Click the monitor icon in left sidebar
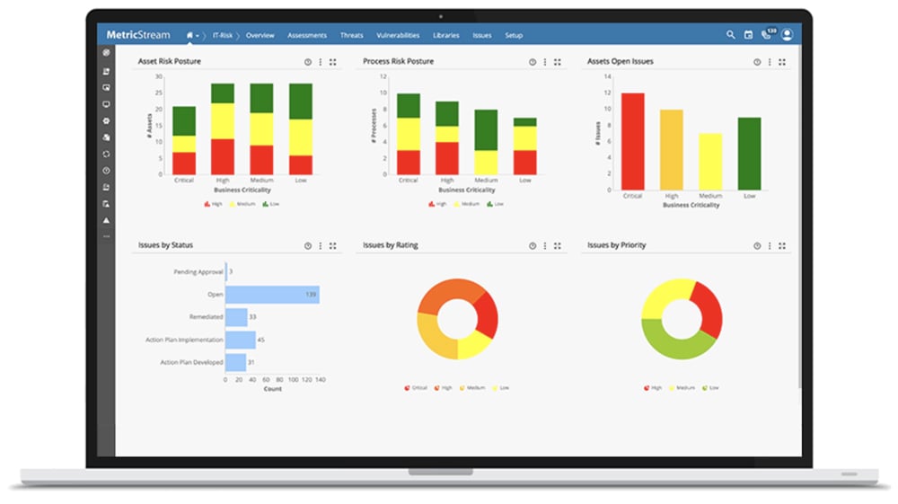The height and width of the screenshot is (504, 898). [x=106, y=104]
